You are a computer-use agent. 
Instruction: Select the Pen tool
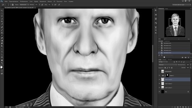pos(2,49)
